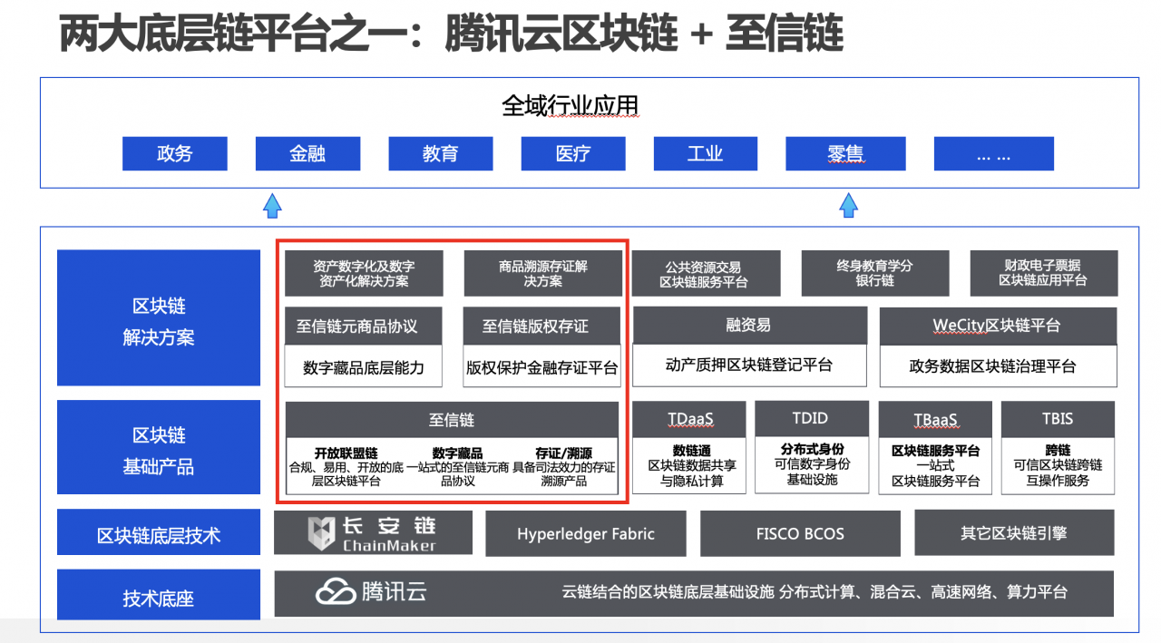Click the 至信链版权存证 block

coord(541,326)
